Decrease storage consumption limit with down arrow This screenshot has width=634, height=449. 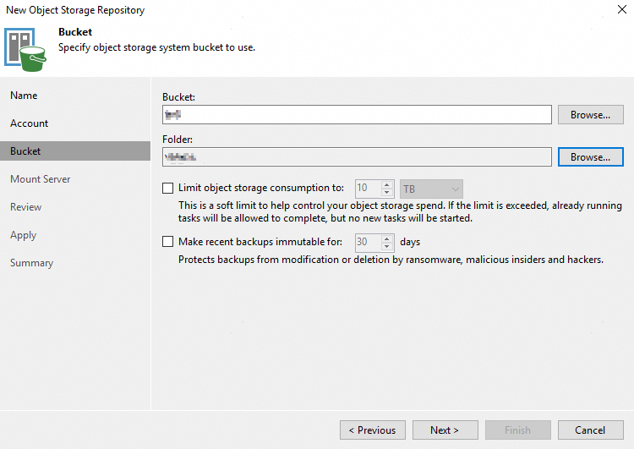tap(388, 193)
